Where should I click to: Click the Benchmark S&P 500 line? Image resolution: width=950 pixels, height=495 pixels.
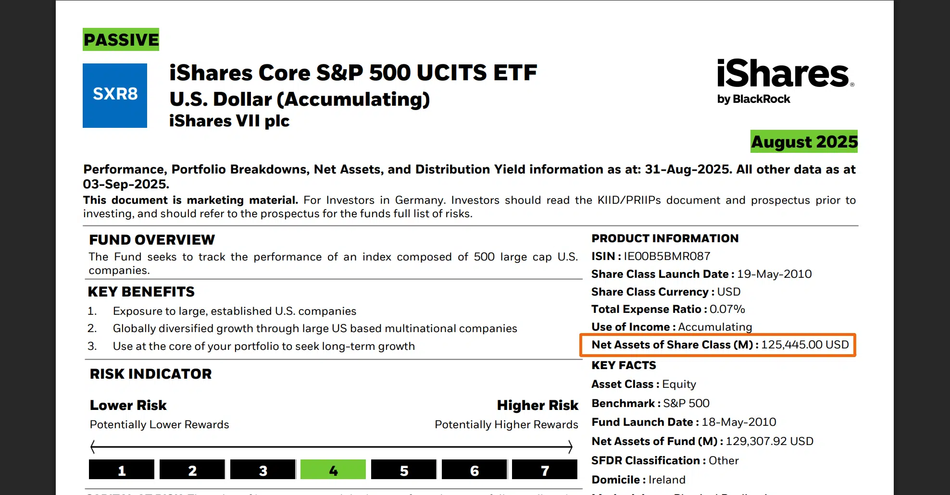click(x=650, y=403)
